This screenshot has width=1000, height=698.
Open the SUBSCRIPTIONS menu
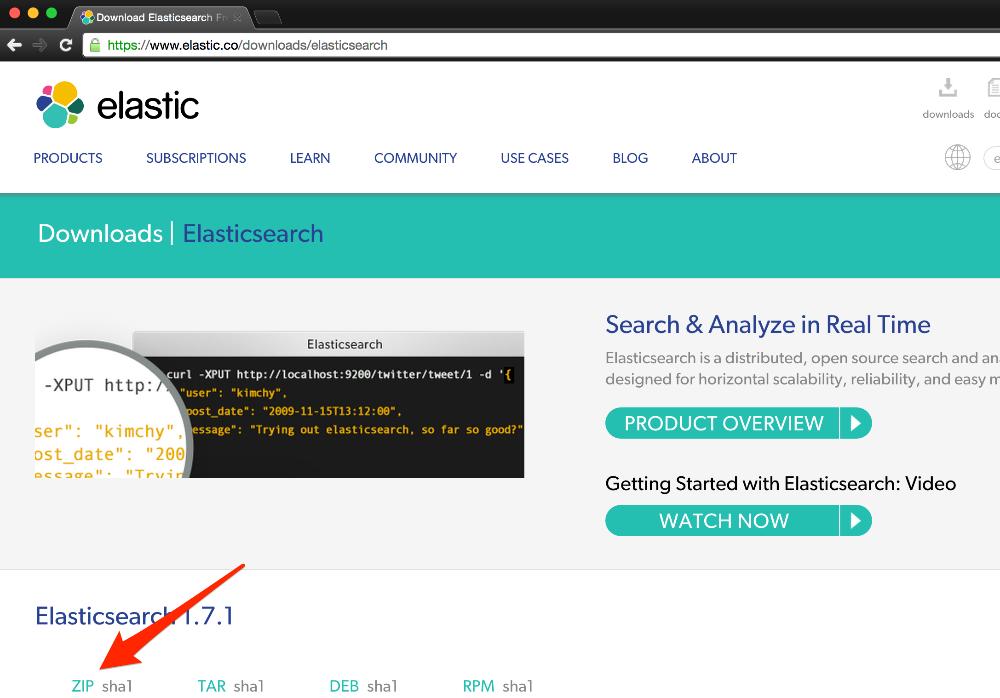[196, 158]
